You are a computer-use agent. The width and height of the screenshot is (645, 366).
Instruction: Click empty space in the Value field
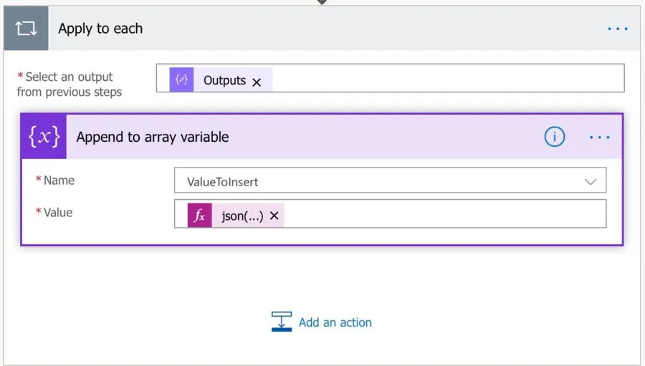(444, 214)
